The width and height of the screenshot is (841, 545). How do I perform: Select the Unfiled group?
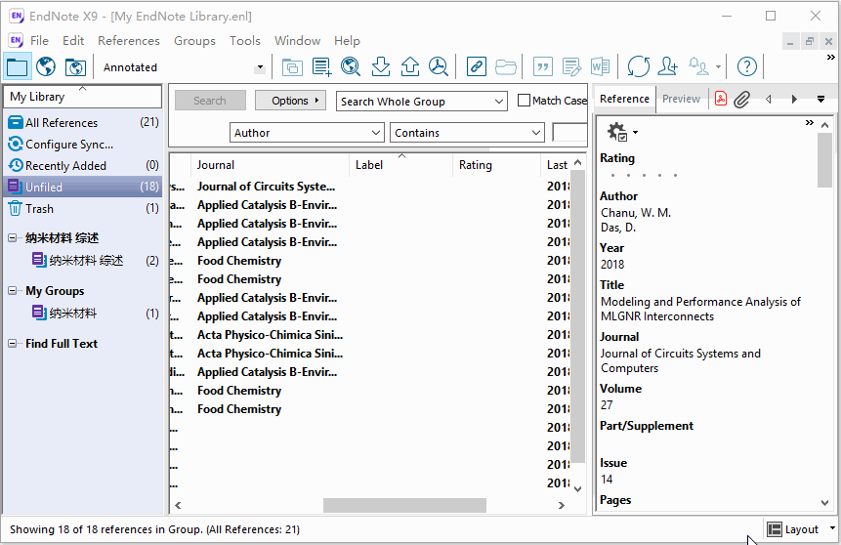coord(83,187)
